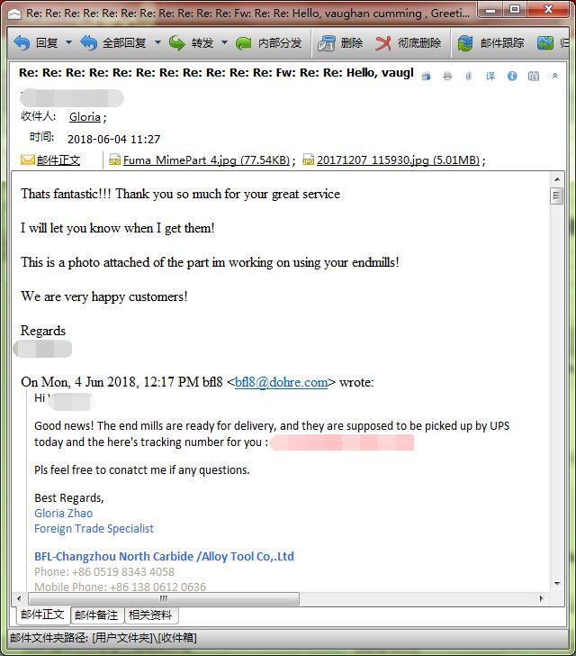Screen dimensions: 576x656
Task: Click the 邮件跟踪 mail tracking button
Action: (490, 43)
